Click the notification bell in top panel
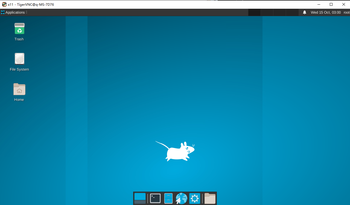Image resolution: width=350 pixels, height=205 pixels. point(305,13)
